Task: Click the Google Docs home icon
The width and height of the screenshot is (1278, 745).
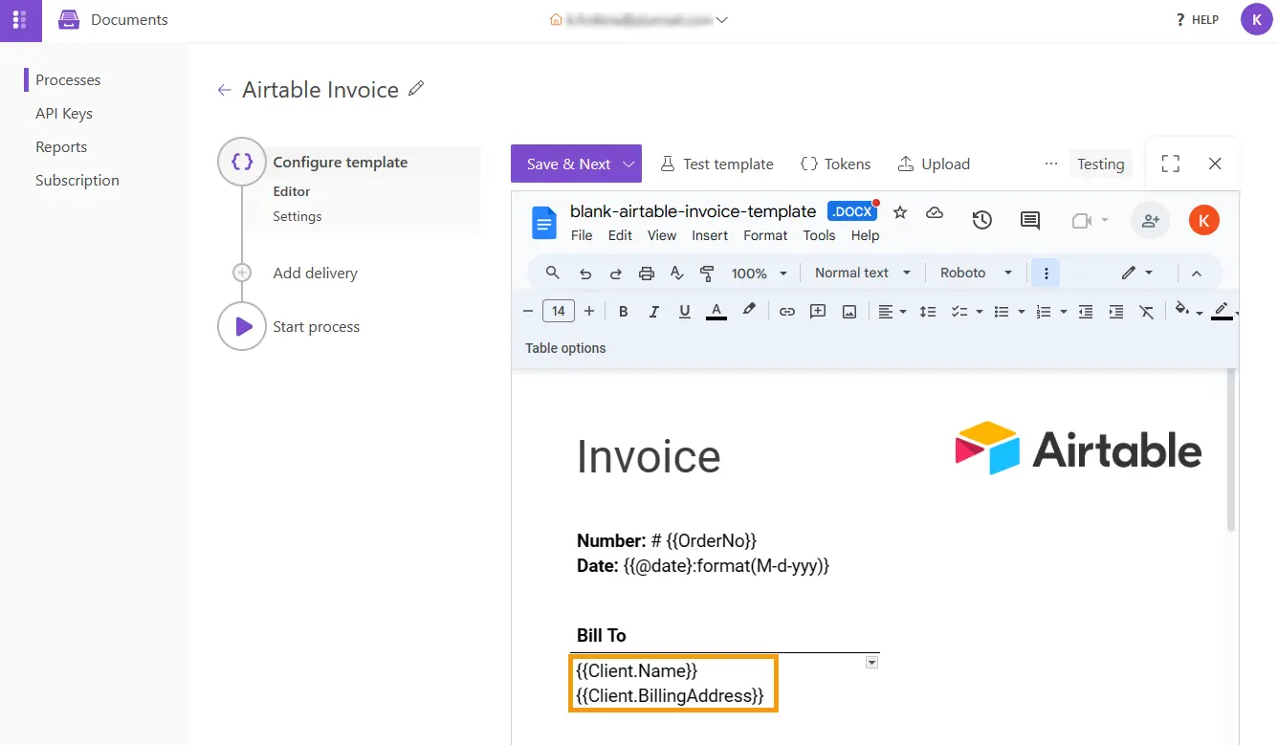Action: click(x=544, y=223)
